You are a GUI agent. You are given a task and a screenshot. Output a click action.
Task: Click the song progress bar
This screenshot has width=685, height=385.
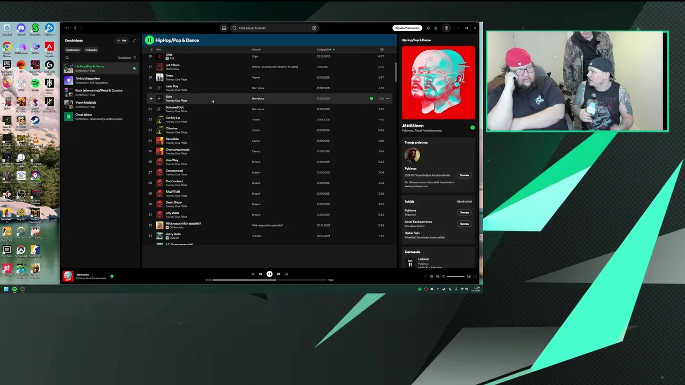(270, 280)
